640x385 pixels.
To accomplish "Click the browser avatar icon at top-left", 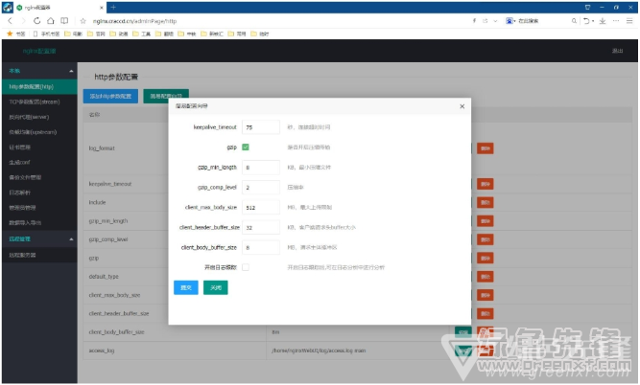I will pos(8,8).
